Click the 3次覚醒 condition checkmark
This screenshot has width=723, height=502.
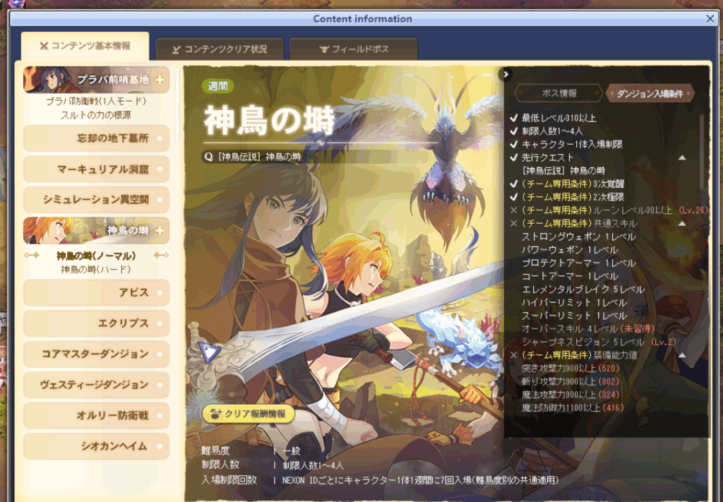coord(514,184)
